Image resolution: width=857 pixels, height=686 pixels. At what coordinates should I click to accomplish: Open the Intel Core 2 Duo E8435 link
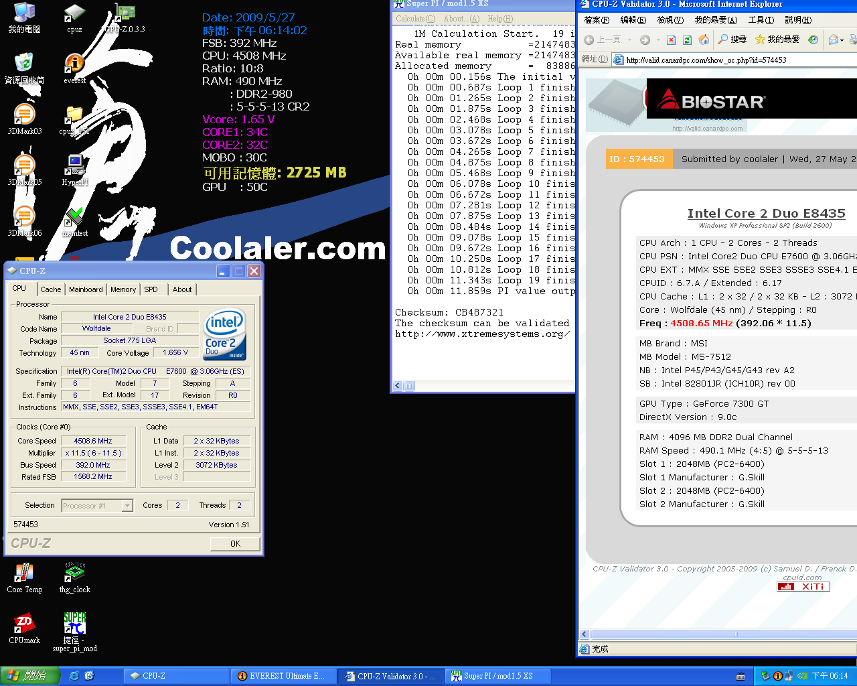pos(766,213)
